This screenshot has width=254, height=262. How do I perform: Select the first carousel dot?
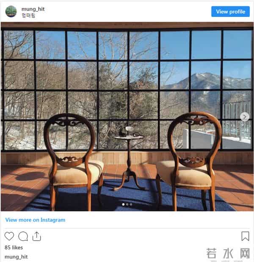pyautogui.click(x=123, y=204)
